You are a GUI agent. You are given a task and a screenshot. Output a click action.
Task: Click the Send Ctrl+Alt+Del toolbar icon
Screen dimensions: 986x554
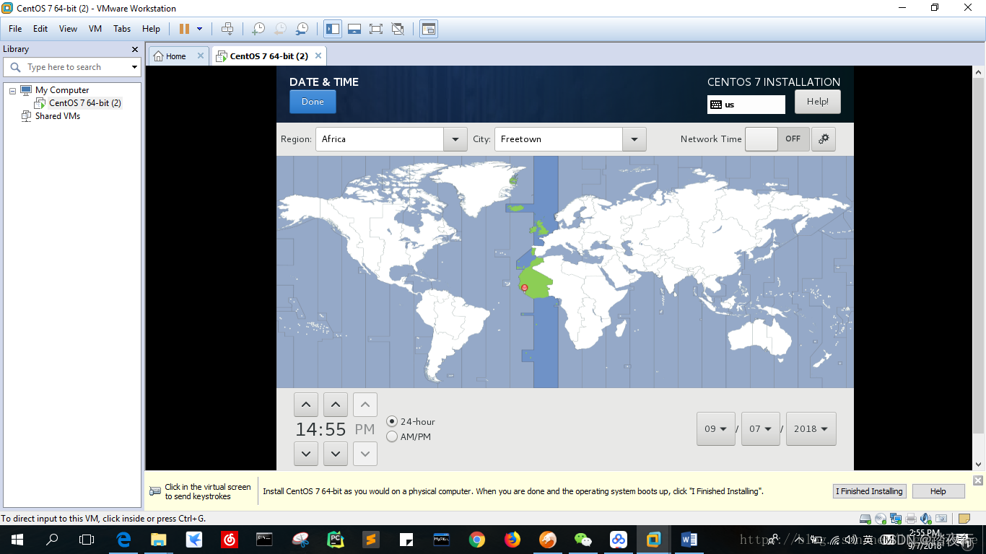coord(227,29)
